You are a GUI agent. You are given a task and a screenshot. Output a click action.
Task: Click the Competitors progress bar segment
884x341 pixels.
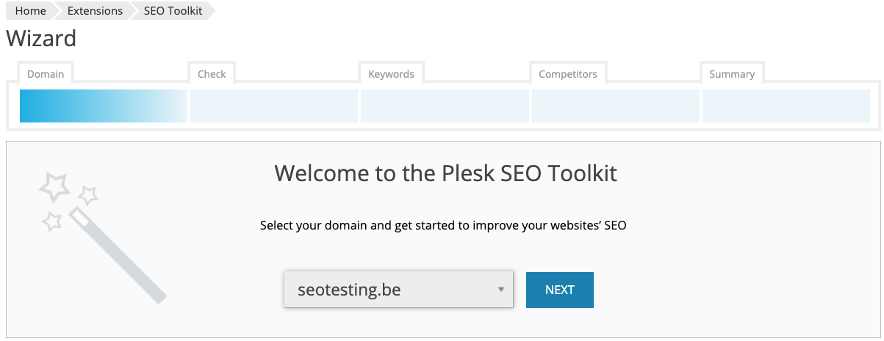click(616, 106)
